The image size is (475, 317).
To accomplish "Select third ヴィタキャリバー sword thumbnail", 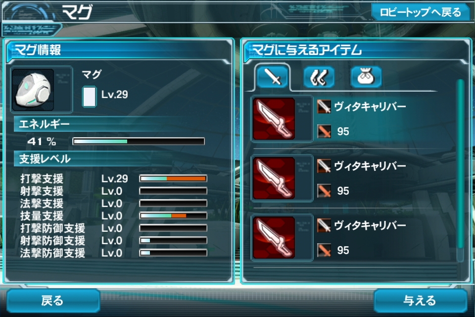I will pyautogui.click(x=274, y=238).
